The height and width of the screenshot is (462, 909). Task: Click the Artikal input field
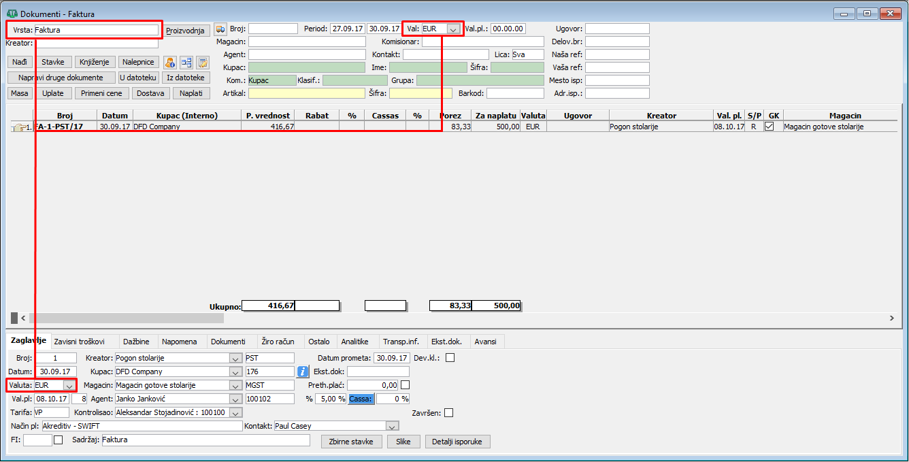(x=306, y=93)
